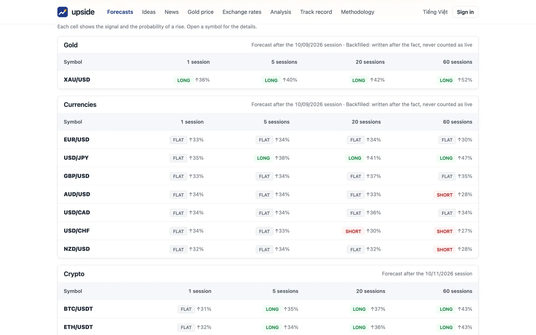View the Track record page
536x335 pixels.
click(316, 12)
